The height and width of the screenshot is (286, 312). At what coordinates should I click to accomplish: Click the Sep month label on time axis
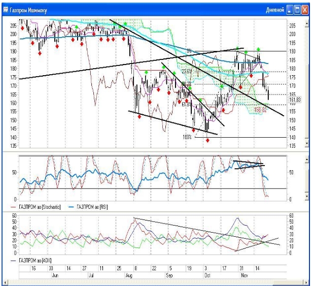169,275
